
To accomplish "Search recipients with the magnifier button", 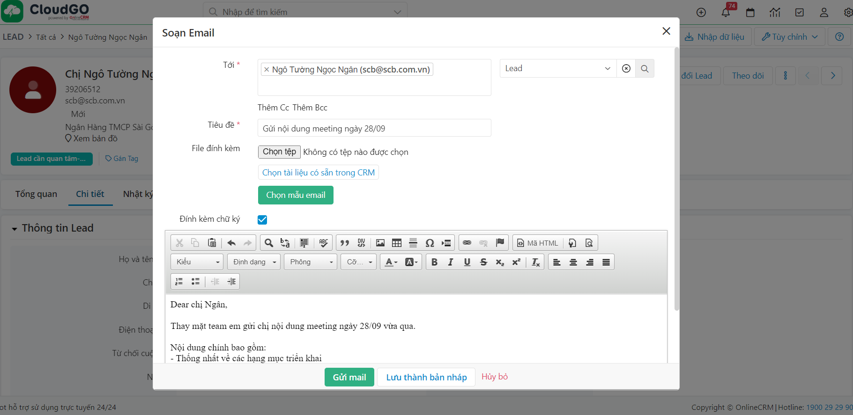I will [x=645, y=68].
